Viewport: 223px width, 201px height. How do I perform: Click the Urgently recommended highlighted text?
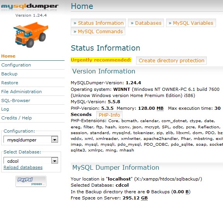click(x=101, y=60)
